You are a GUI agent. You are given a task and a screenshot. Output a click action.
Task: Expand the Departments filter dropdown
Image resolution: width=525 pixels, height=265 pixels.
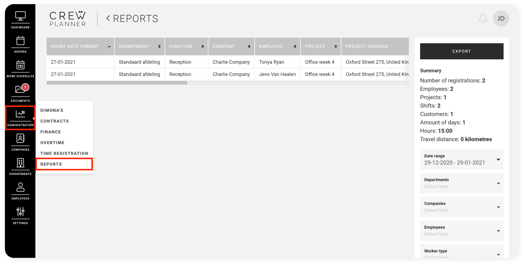point(461,183)
